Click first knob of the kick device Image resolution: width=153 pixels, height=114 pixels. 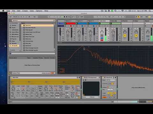(13, 89)
